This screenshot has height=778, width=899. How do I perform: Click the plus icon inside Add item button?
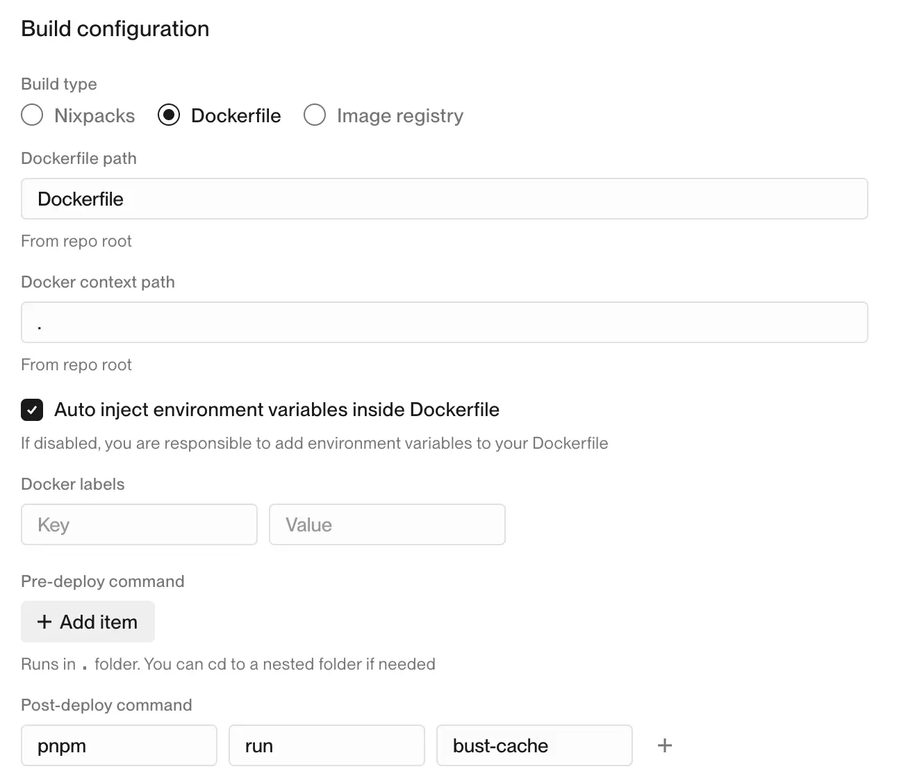pyautogui.click(x=44, y=622)
